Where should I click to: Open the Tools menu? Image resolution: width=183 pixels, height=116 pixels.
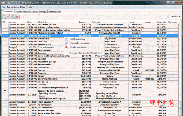[29, 7]
